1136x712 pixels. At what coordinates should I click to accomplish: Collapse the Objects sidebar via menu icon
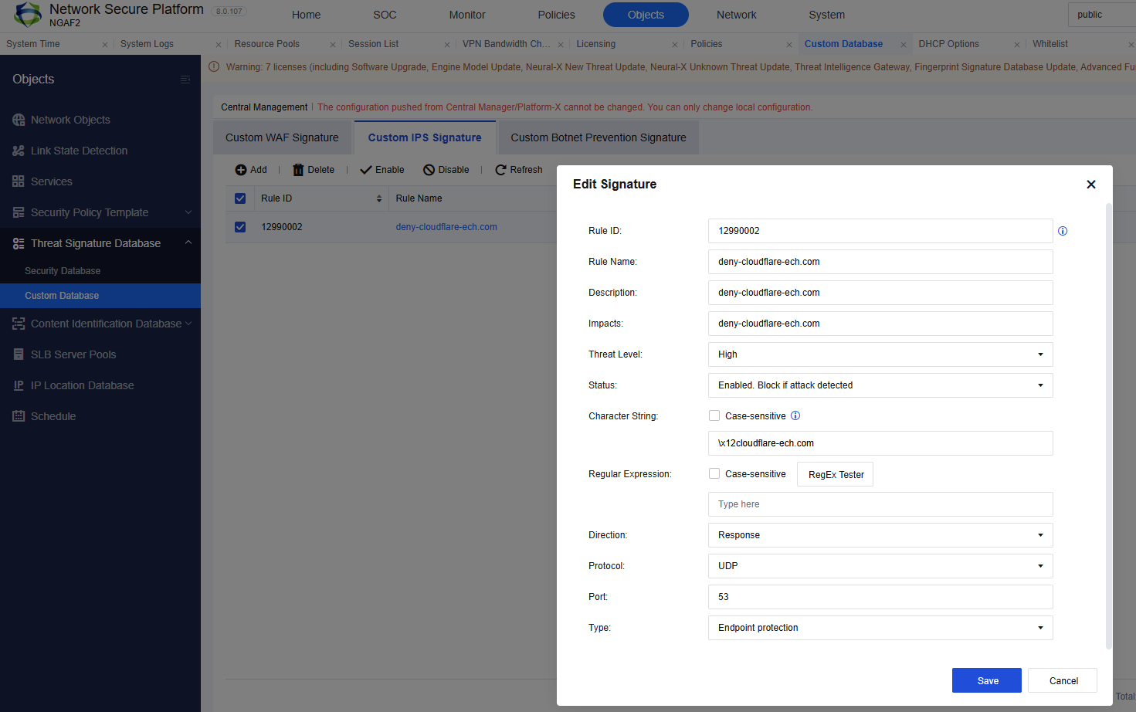pyautogui.click(x=185, y=80)
